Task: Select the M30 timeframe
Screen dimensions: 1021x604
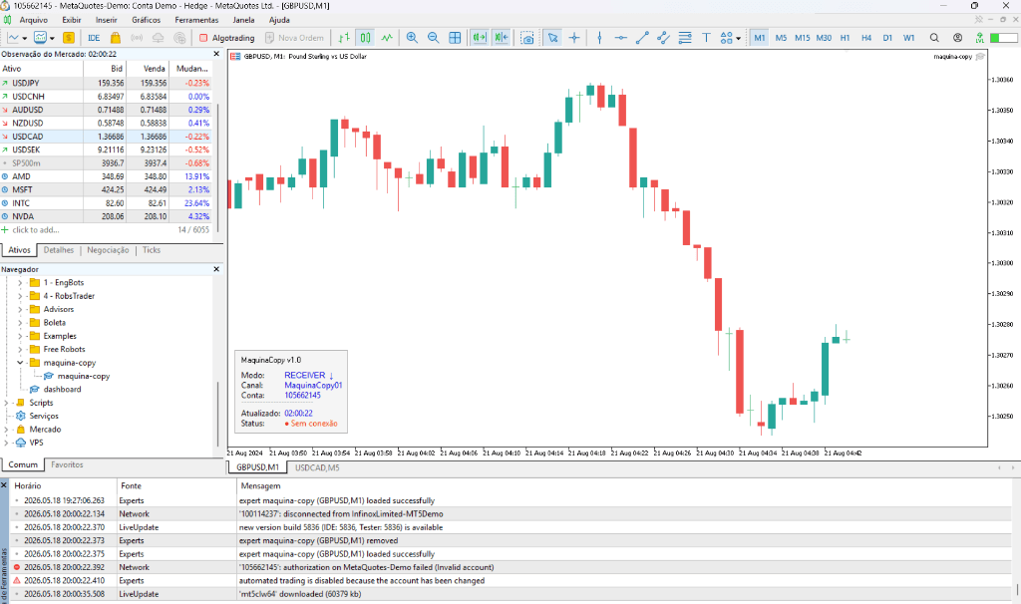Action: [824, 38]
